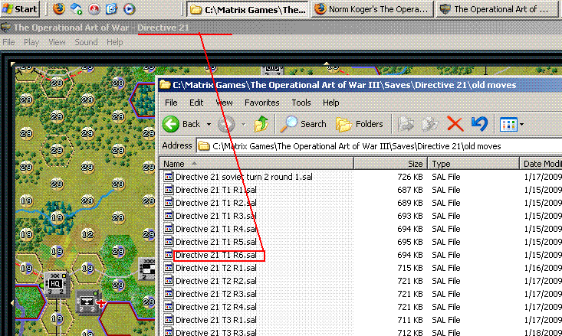Viewport: 562px width, 336px height.
Task: Open the game's Play menu
Action: pos(31,42)
